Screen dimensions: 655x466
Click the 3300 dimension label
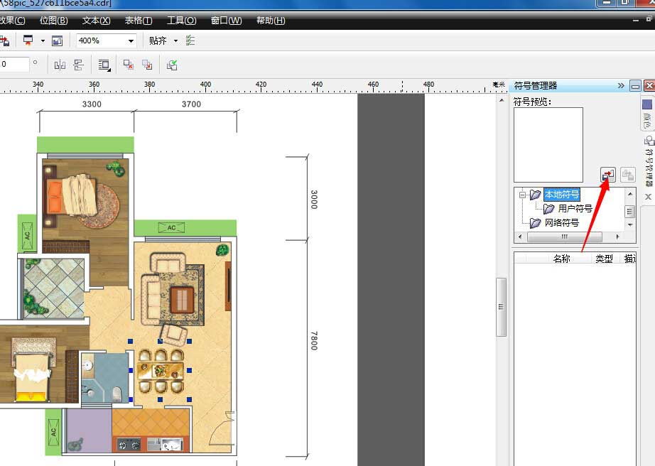point(92,104)
